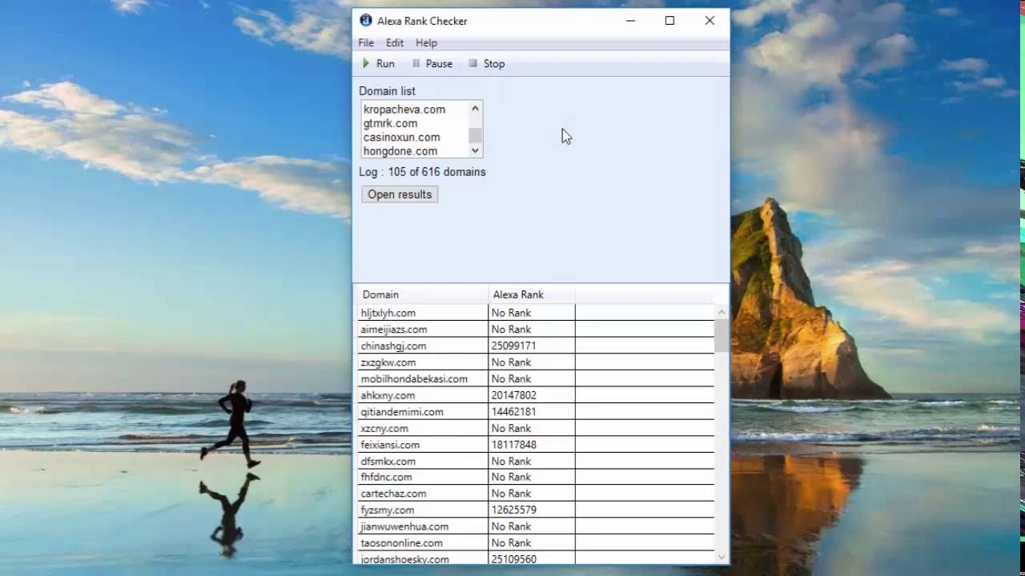Click the zxzgkw.com row

coord(536,362)
